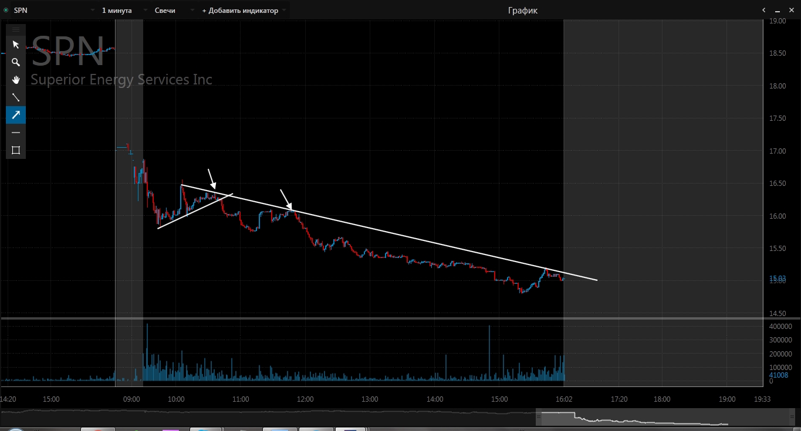Screen dimensions: 801x431
Task: Click the 'График' window title
Action: click(x=522, y=11)
